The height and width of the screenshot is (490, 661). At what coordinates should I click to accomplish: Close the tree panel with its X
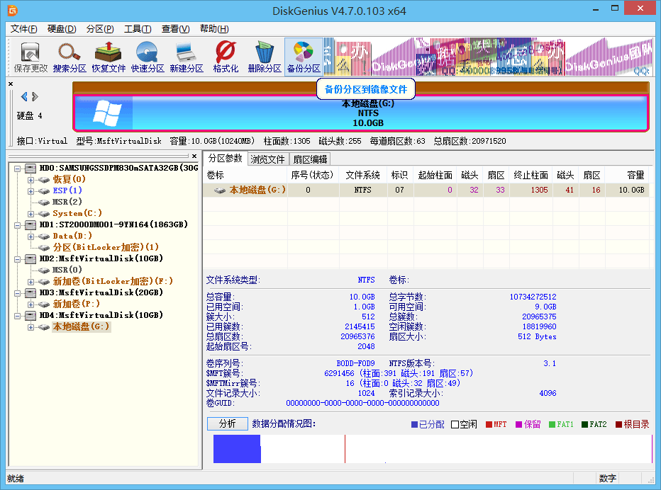point(194,156)
